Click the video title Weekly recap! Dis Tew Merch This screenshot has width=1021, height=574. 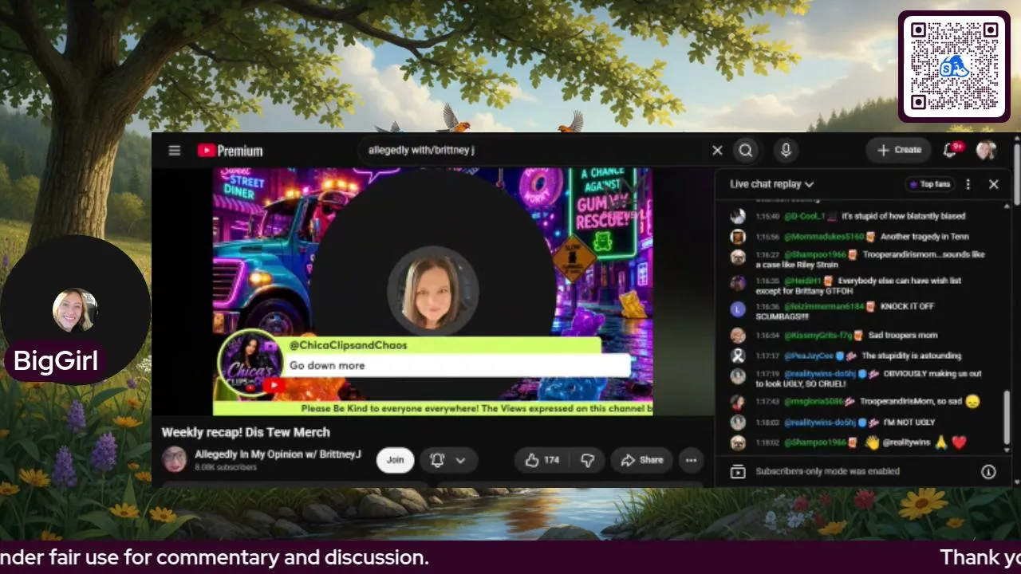pos(246,432)
